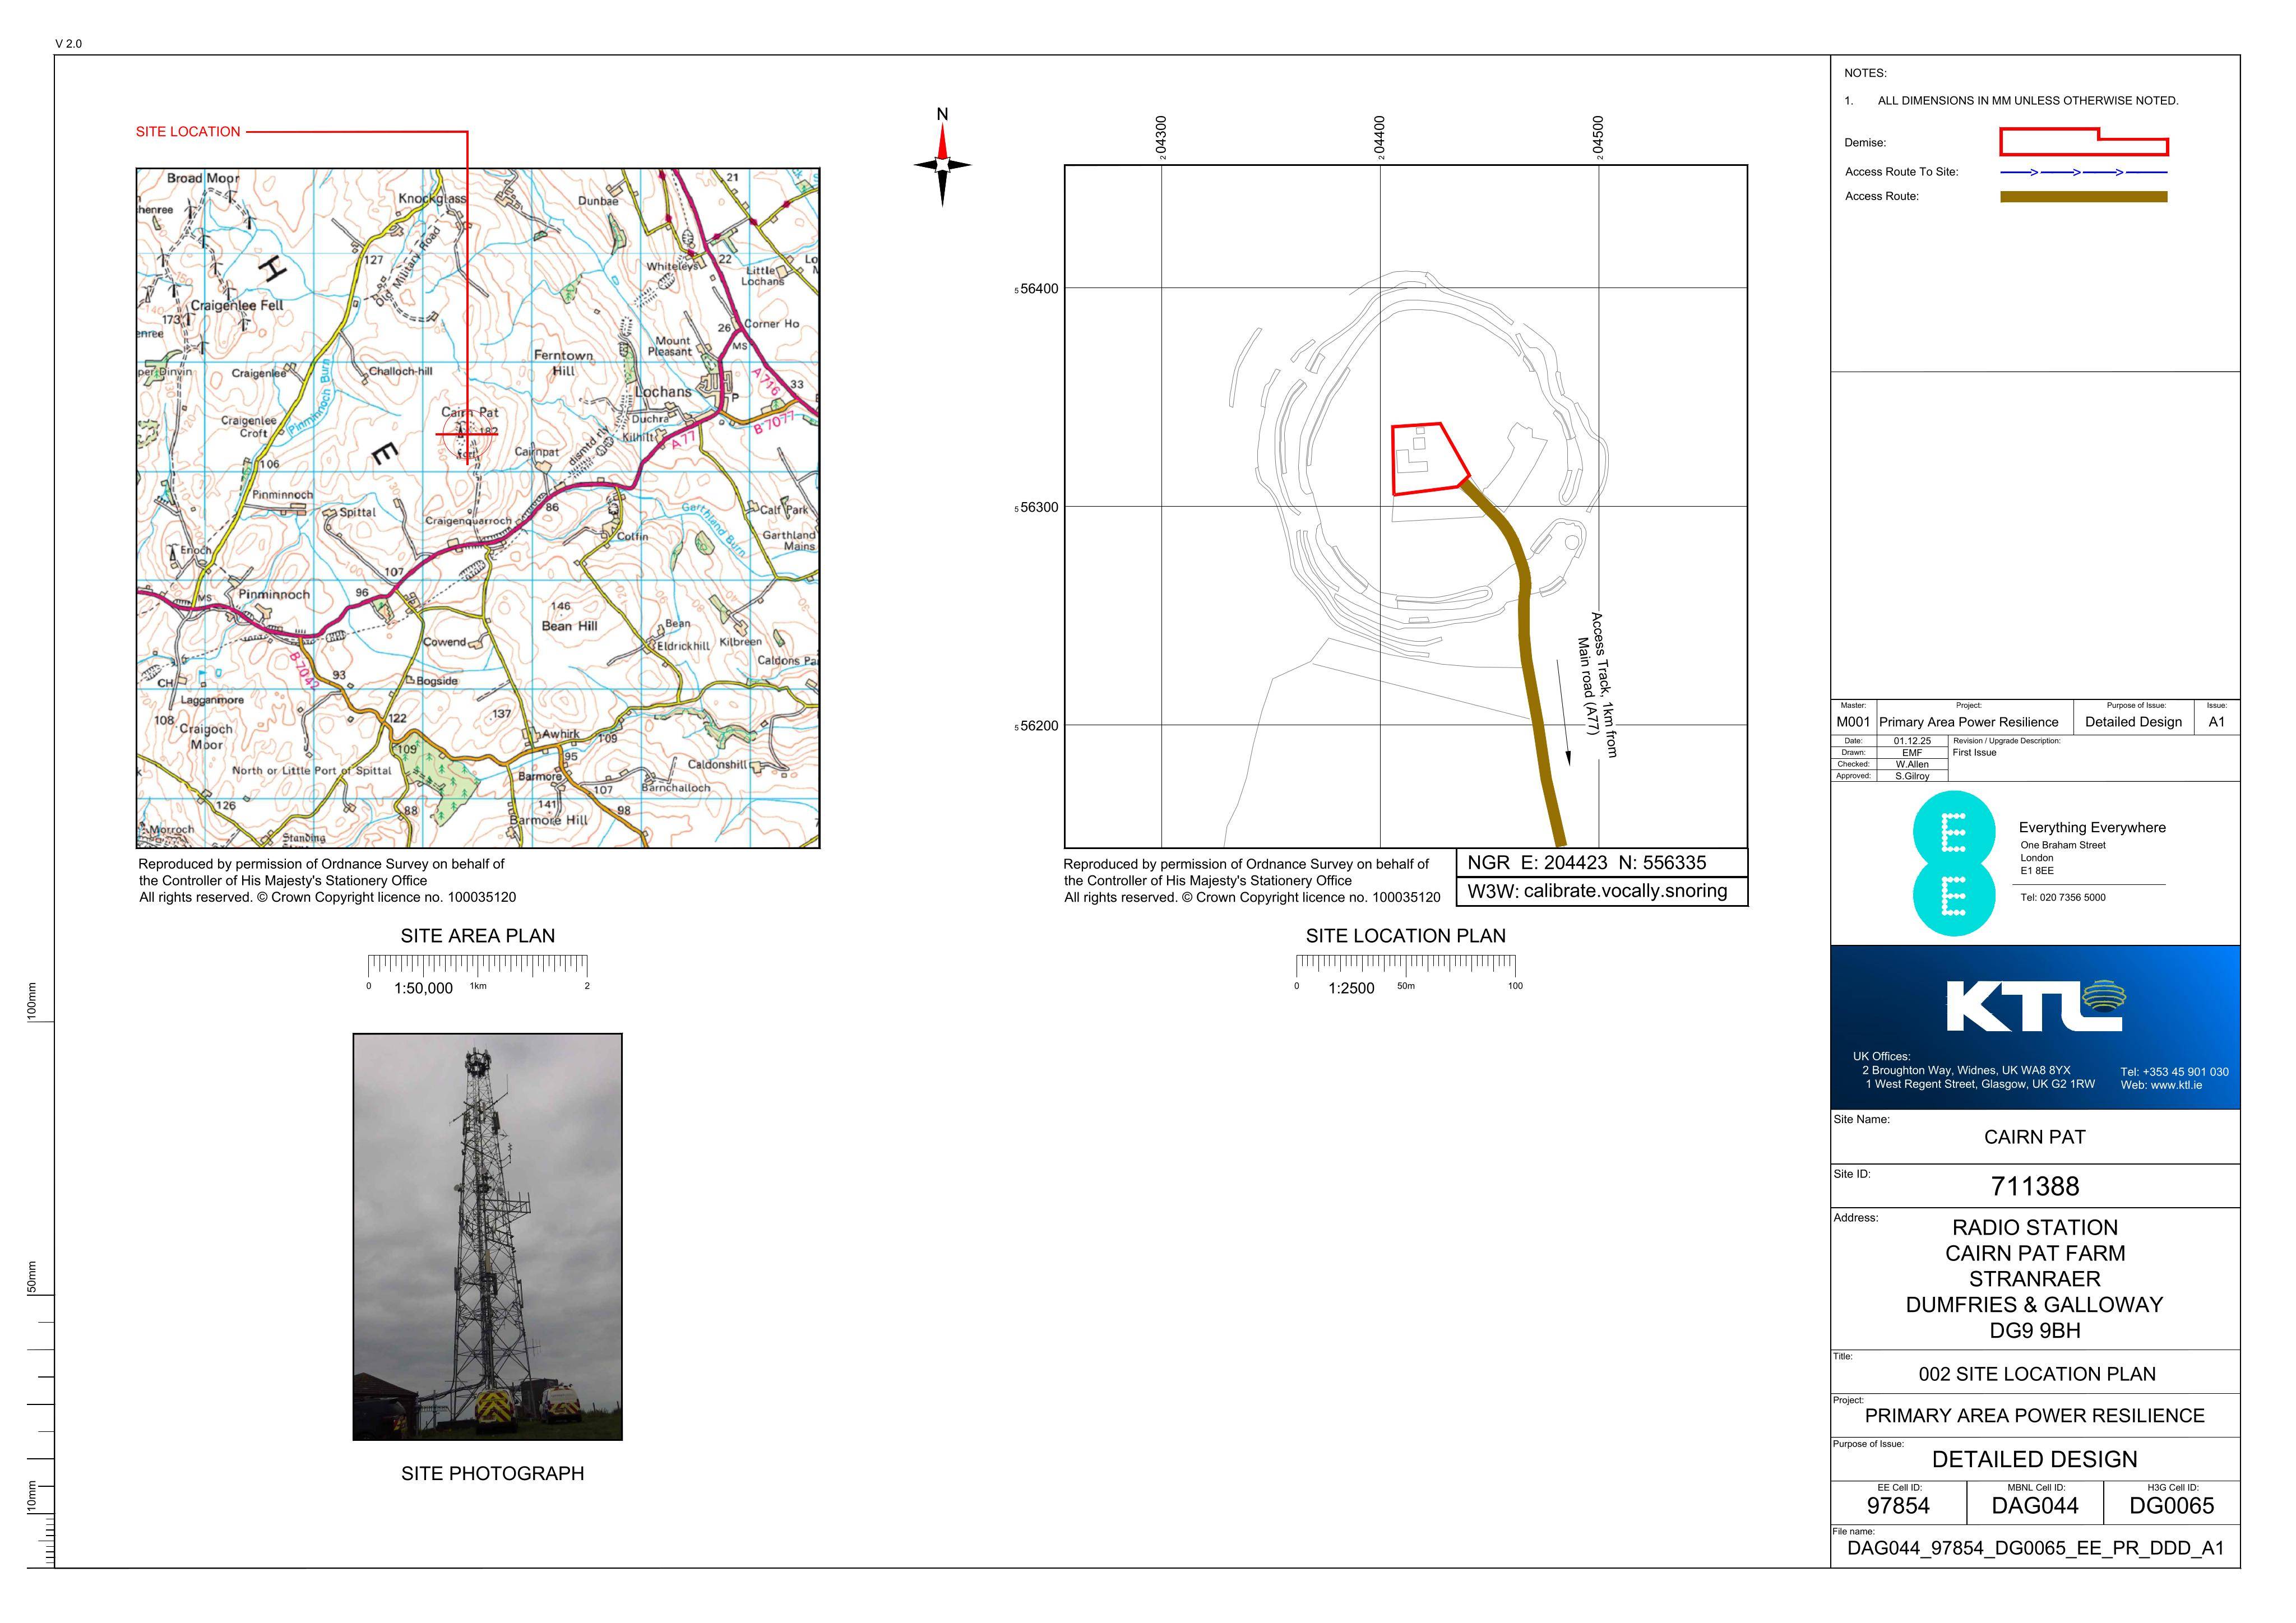2296x1623 pixels.
Task: Click the W3W calibrate.vocally.snoring box
Action: 1601,891
